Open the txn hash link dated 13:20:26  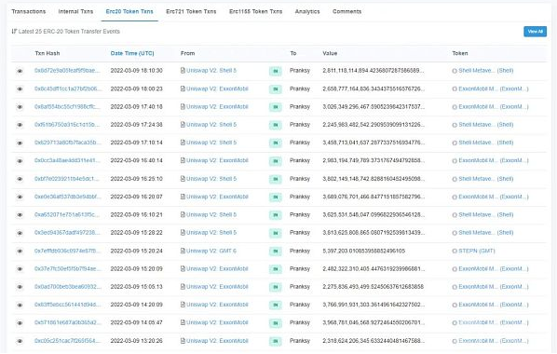(67, 341)
